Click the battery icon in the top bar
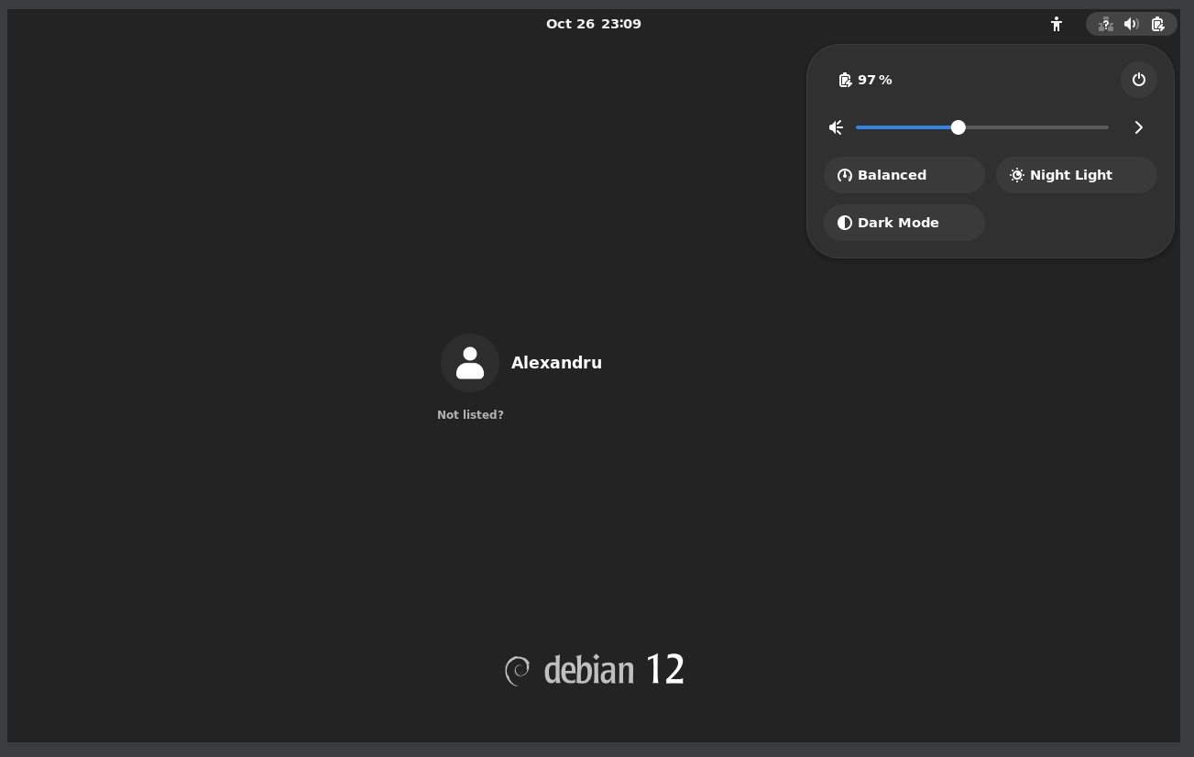This screenshot has width=1194, height=757. (1156, 24)
